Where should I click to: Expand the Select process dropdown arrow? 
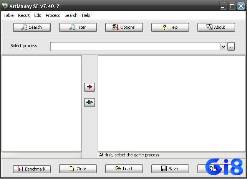pos(223,47)
